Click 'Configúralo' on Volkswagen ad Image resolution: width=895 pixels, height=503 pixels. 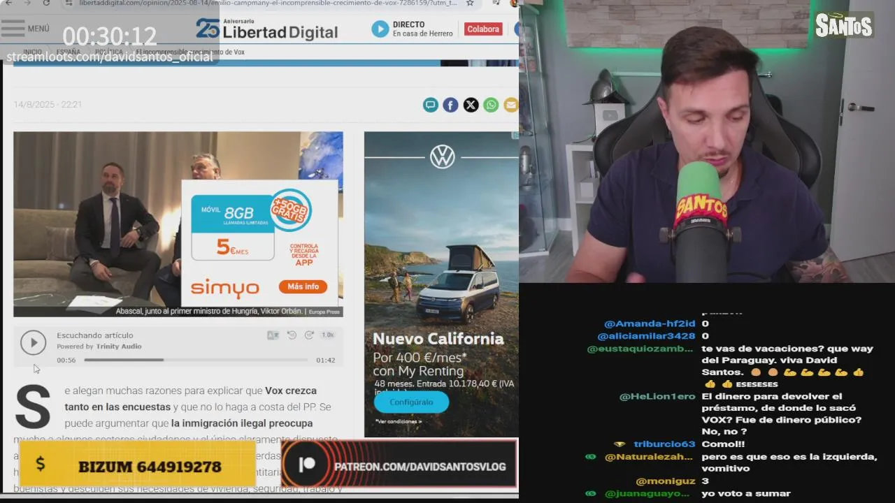tap(411, 402)
